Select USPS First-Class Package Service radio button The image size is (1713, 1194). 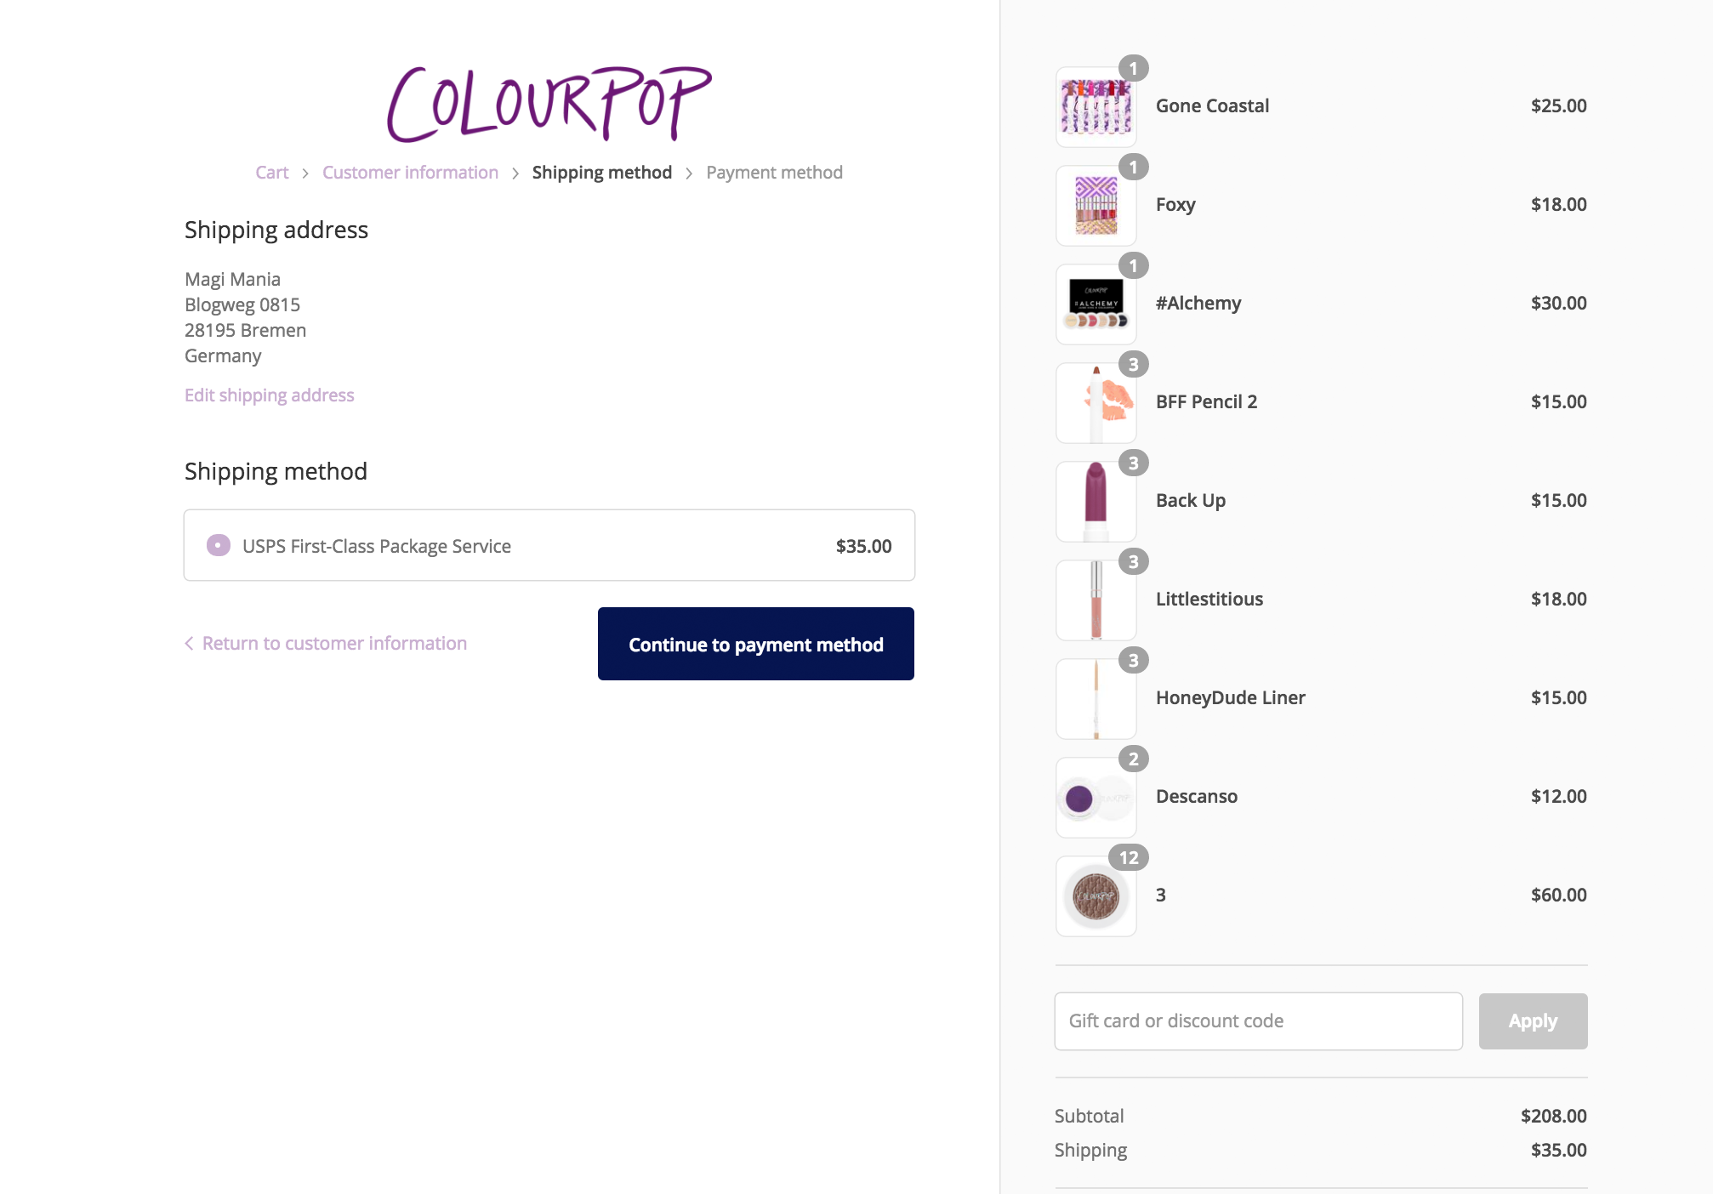coord(219,545)
